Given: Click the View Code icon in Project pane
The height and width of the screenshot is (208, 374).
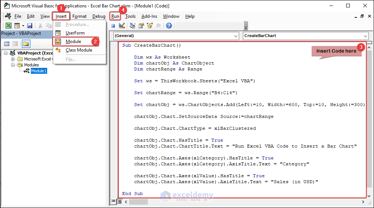Looking at the screenshot, I should click(7, 44).
